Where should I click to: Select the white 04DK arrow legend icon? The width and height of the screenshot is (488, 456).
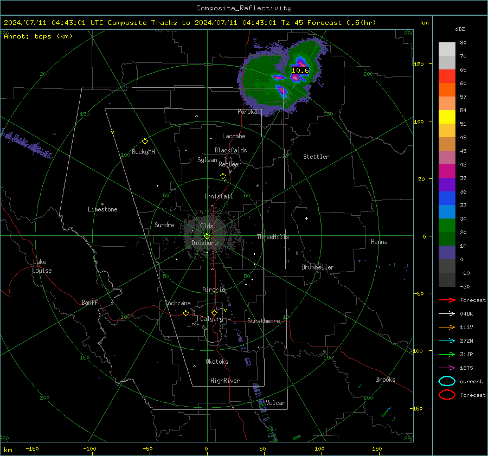[x=447, y=314]
